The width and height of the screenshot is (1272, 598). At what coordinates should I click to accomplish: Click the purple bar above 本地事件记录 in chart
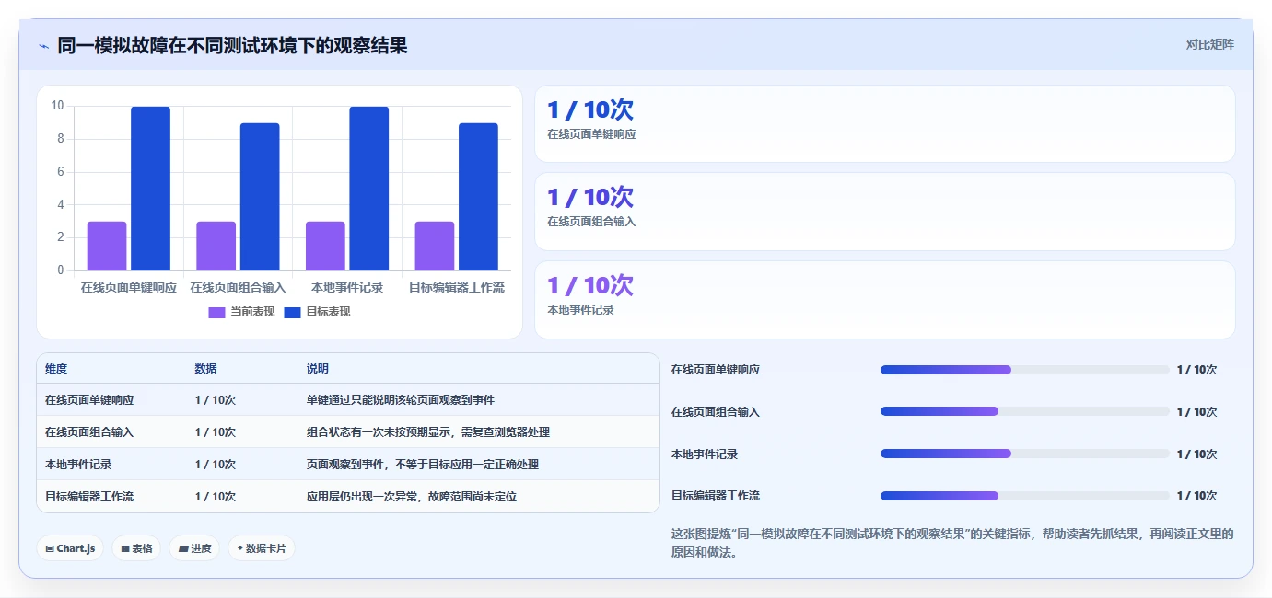(325, 246)
